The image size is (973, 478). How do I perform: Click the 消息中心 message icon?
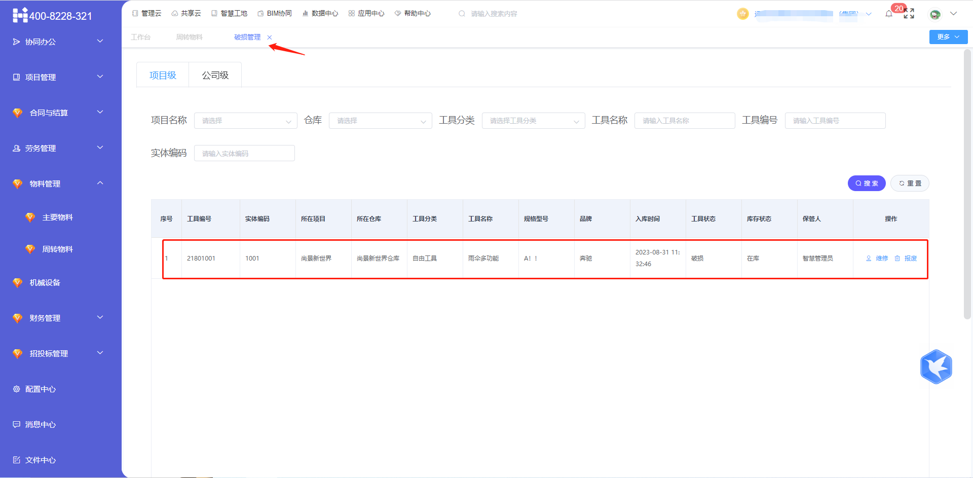pyautogui.click(x=16, y=424)
